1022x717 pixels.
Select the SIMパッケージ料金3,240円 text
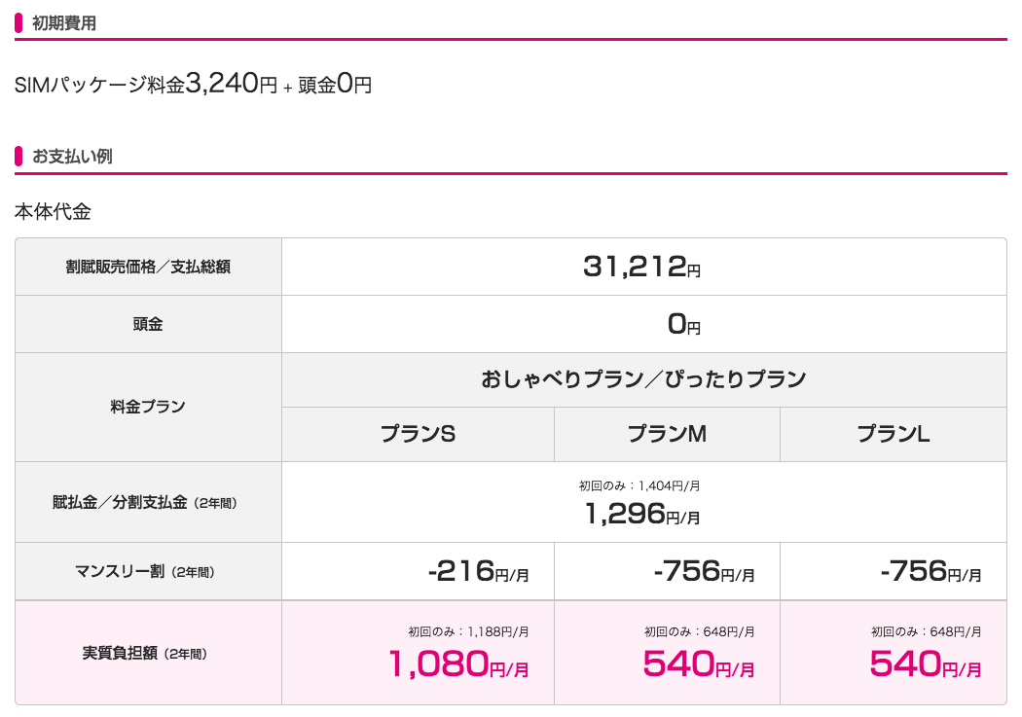146,84
